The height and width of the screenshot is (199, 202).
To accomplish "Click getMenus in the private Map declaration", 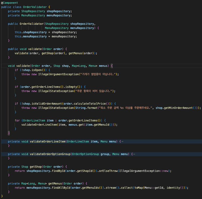I will click(55, 183).
